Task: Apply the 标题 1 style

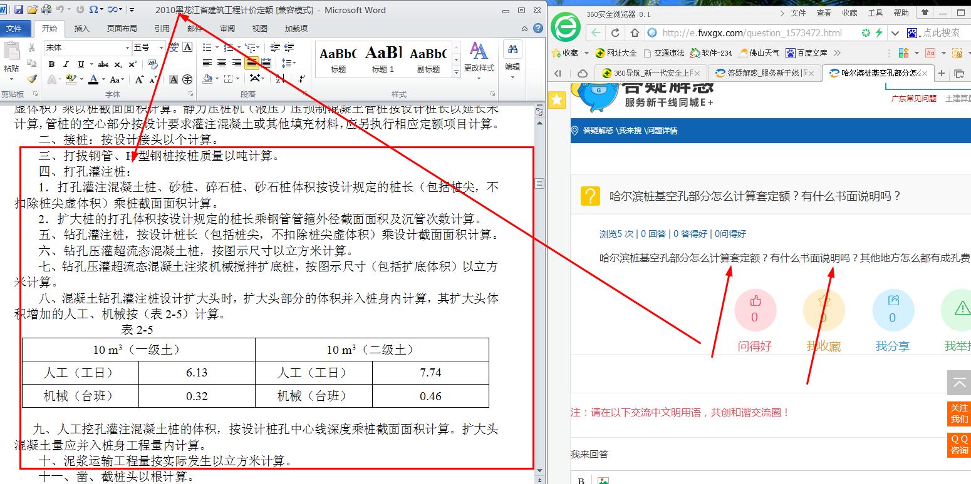Action: click(x=383, y=59)
